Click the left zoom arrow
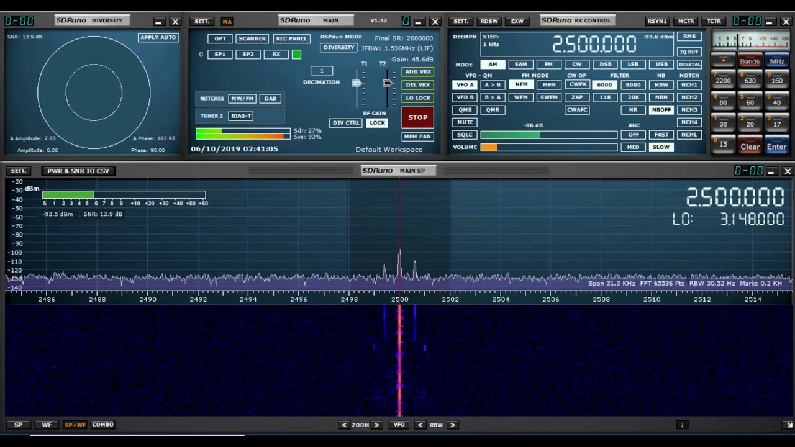 coord(343,425)
